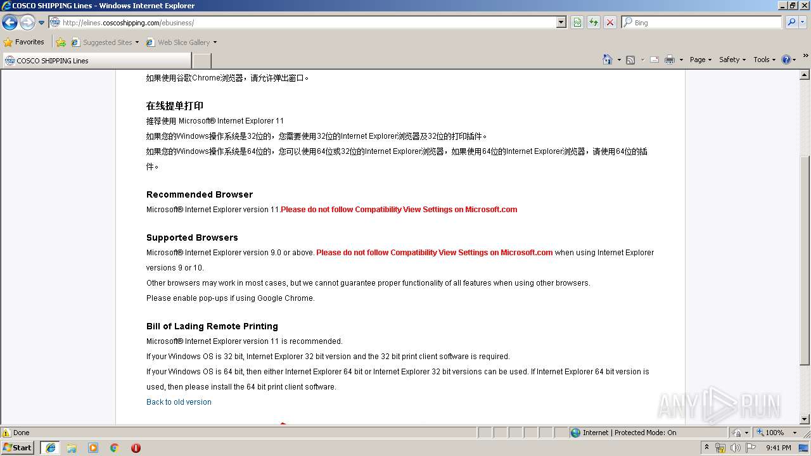This screenshot has width=811, height=456.
Task: Expand the zoom level dropdown arrow
Action: point(795,433)
